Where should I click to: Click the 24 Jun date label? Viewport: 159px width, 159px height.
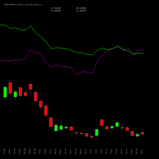point(137,151)
